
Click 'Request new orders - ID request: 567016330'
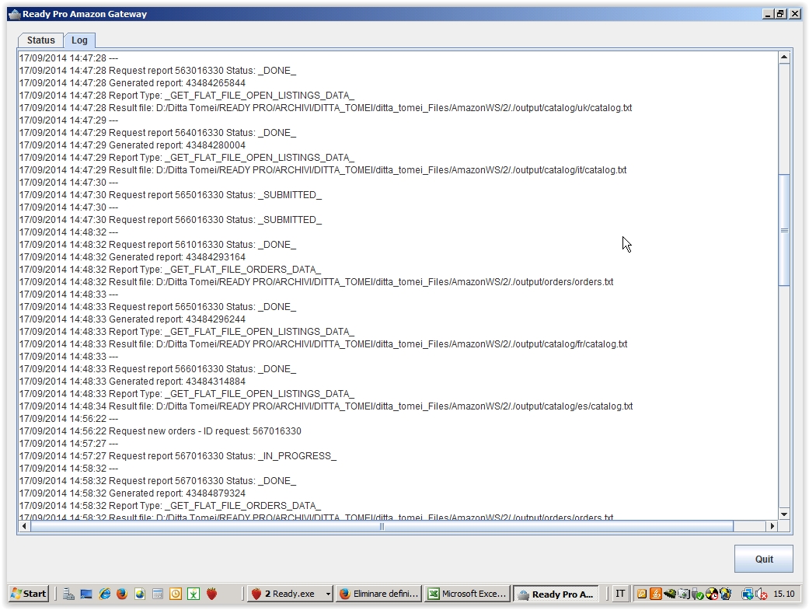tap(160, 431)
